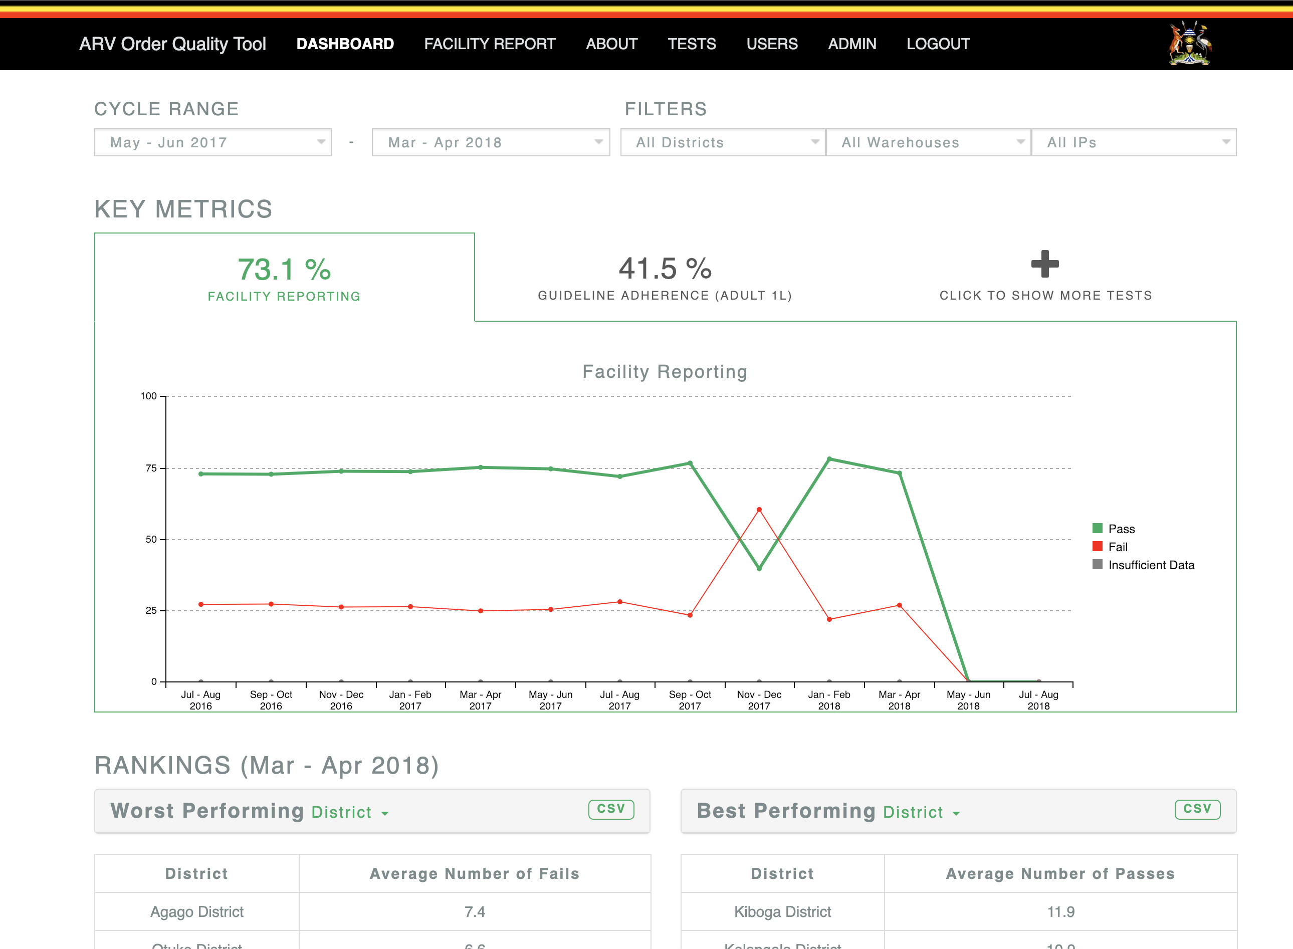
Task: Click the plus icon to show more tests
Action: click(1044, 264)
